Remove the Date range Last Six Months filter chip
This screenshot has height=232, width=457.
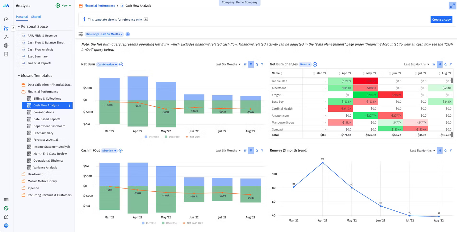[x=121, y=34]
